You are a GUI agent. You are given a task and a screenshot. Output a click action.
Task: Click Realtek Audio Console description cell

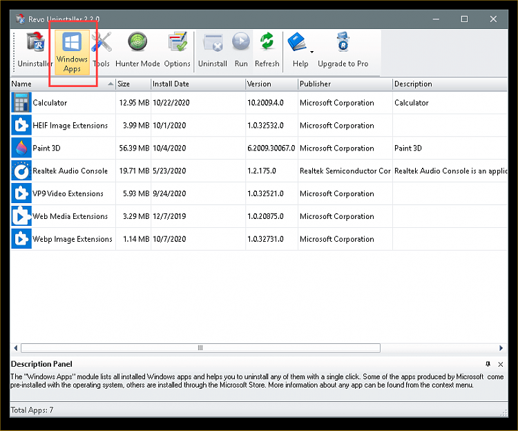[450, 171]
